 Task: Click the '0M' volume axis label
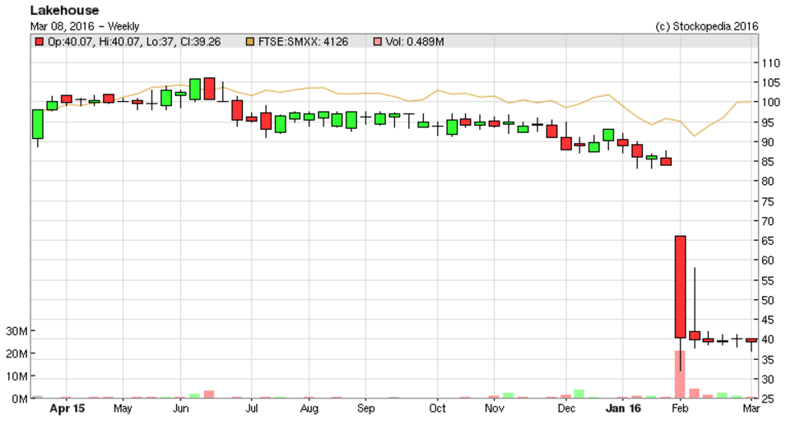[x=20, y=399]
